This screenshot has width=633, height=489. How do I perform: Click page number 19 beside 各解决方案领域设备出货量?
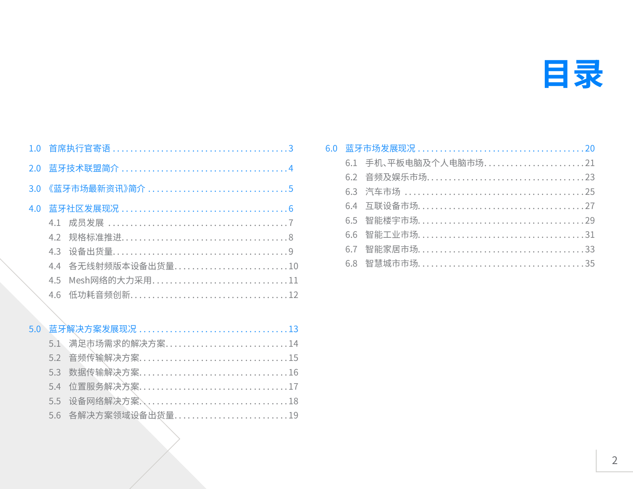[x=293, y=415]
